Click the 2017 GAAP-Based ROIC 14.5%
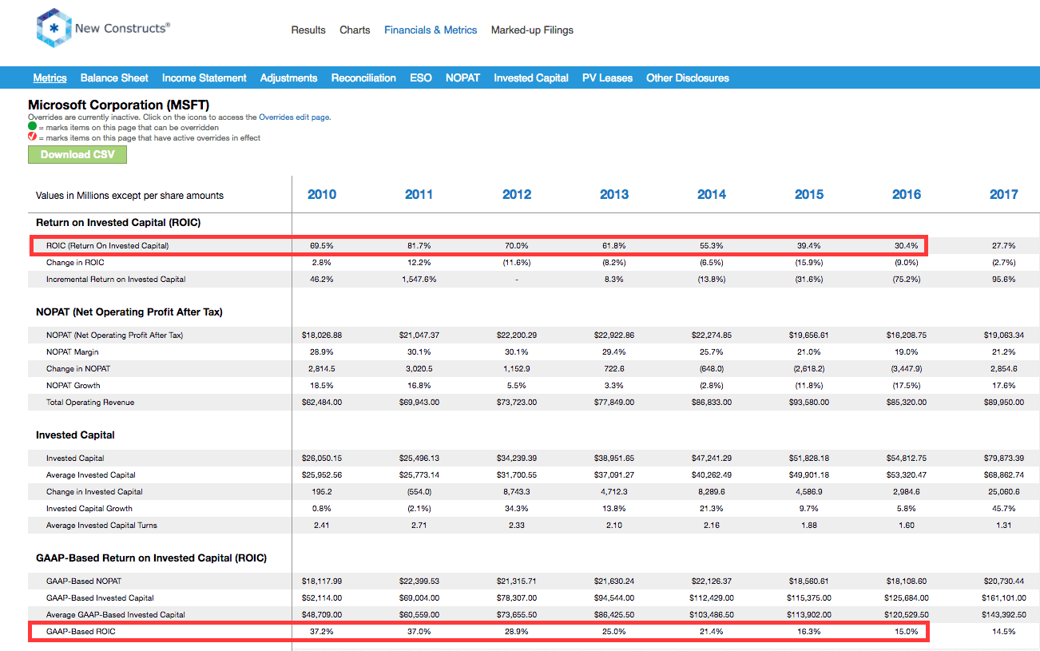Screen dimensions: 1040x651 pos(1004,632)
